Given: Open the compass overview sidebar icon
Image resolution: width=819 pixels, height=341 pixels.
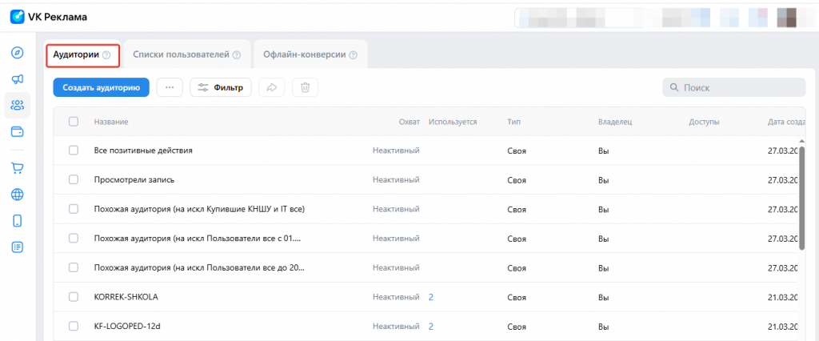Looking at the screenshot, I should [x=18, y=52].
